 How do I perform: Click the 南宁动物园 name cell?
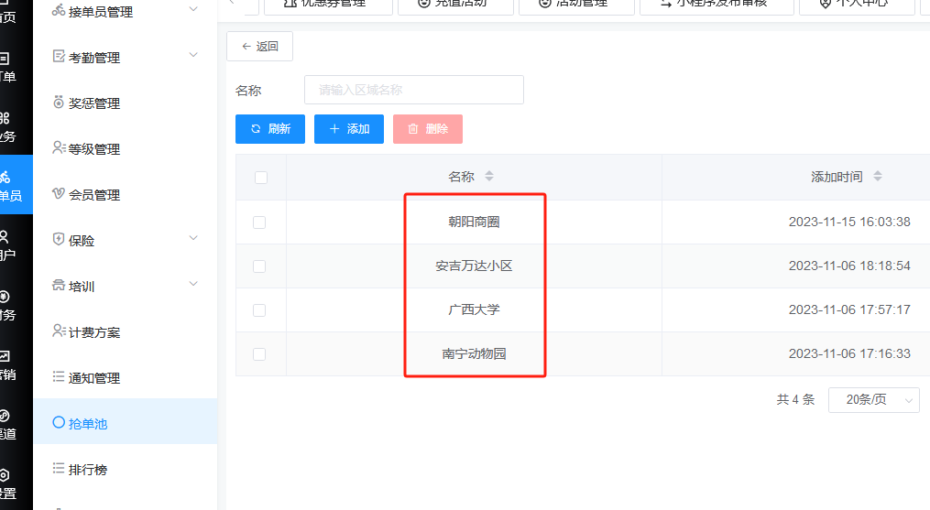(474, 353)
